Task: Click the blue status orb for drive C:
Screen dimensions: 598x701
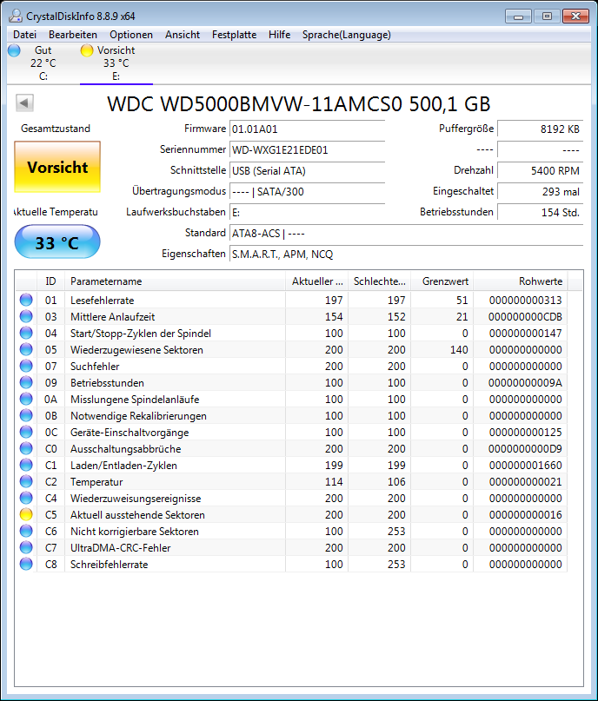Action: coord(14,50)
